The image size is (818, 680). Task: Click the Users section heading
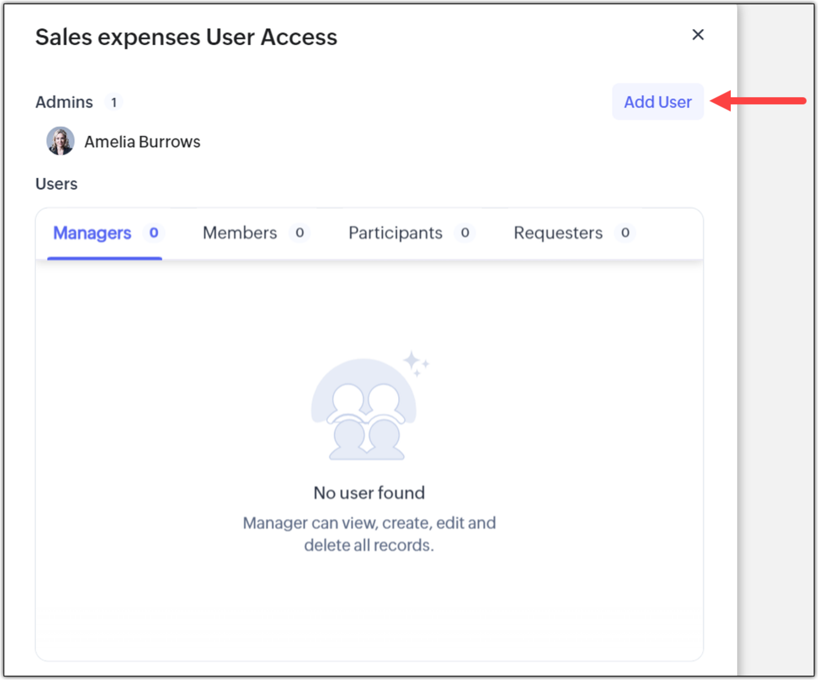click(x=56, y=184)
